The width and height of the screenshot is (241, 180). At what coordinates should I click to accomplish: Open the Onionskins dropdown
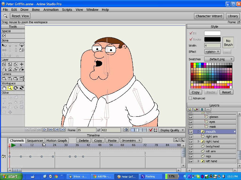[131, 141]
